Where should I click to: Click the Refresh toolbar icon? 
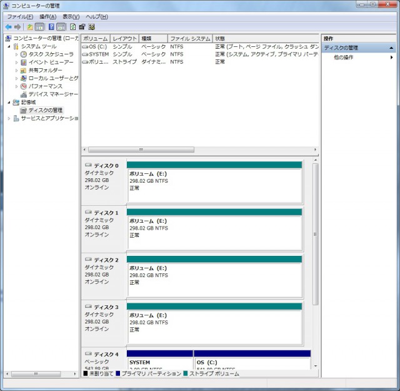pyautogui.click(x=73, y=27)
